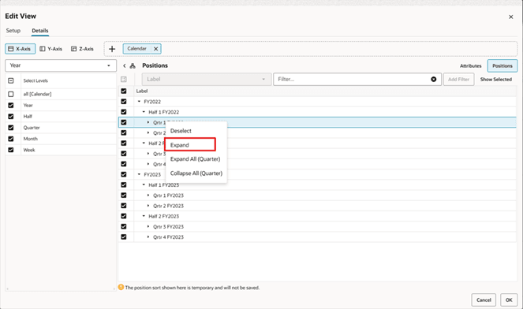The image size is (523, 309).
Task: Select the Z-Axis button
Action: pos(82,49)
